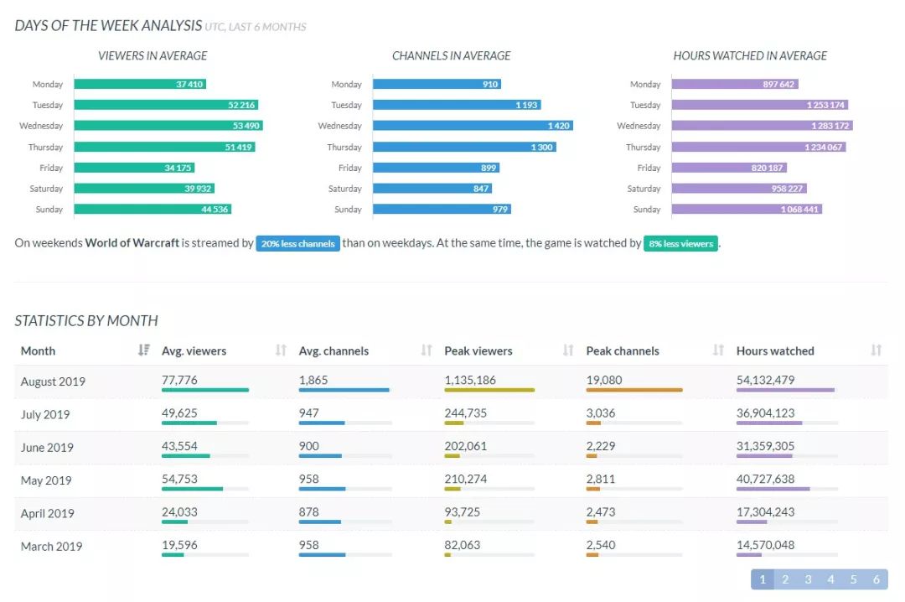This screenshot has height=602, width=905.
Task: Click peak channels value 2,473
Action: click(x=600, y=512)
